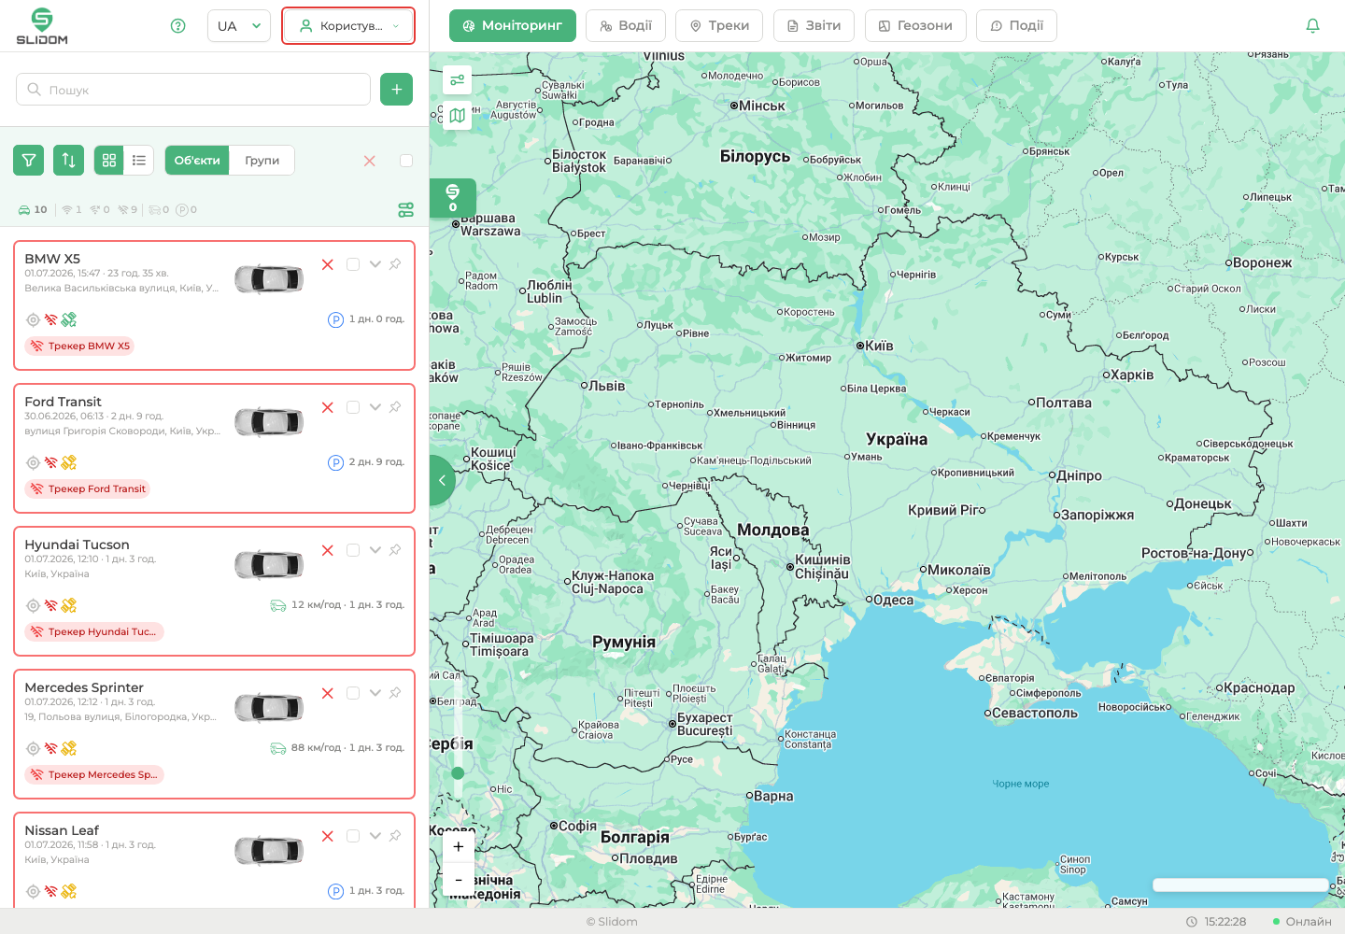Open the list display settings sliders icon
This screenshot has height=934, width=1345.
[405, 210]
